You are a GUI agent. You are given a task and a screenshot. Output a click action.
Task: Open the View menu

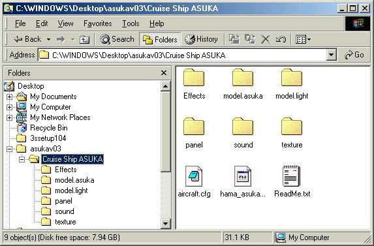65,23
